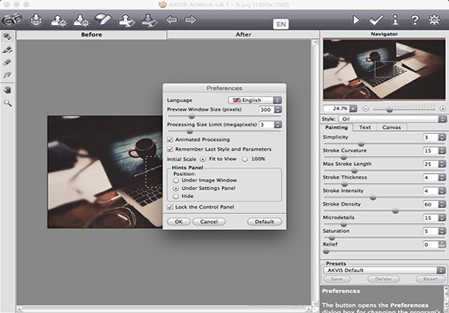This screenshot has height=313, width=449.
Task: Open the program info icon
Action: click(396, 20)
